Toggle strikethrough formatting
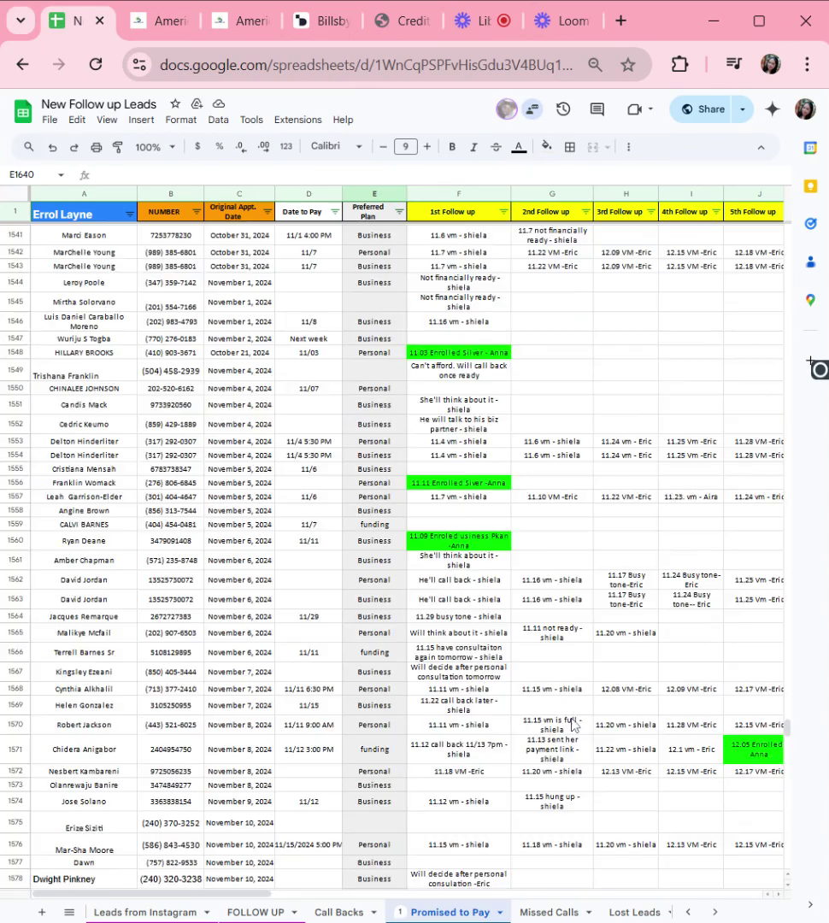This screenshot has width=829, height=923. click(496, 147)
